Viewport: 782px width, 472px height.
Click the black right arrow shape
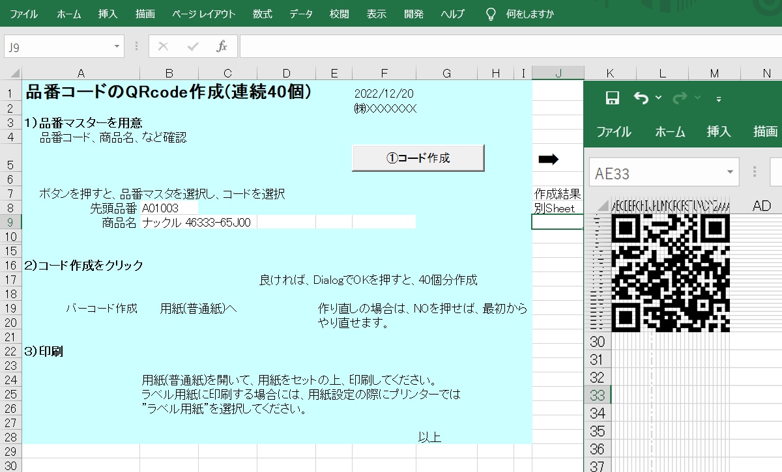[549, 159]
